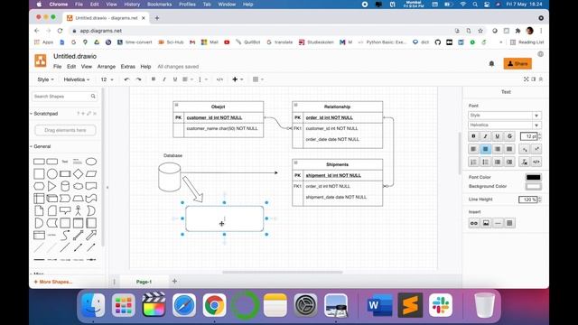Open the Helvetica font dropdown in toolbar

click(76, 79)
